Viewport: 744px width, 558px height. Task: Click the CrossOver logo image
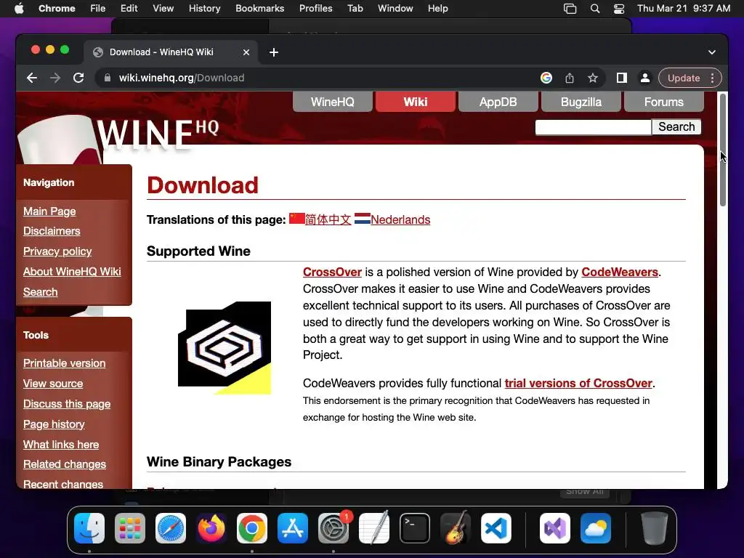pos(225,347)
